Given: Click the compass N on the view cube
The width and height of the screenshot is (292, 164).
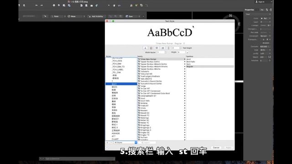Looking at the screenshot, I should click(230, 15).
